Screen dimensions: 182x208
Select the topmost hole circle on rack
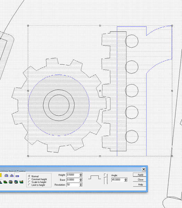coord(132,41)
